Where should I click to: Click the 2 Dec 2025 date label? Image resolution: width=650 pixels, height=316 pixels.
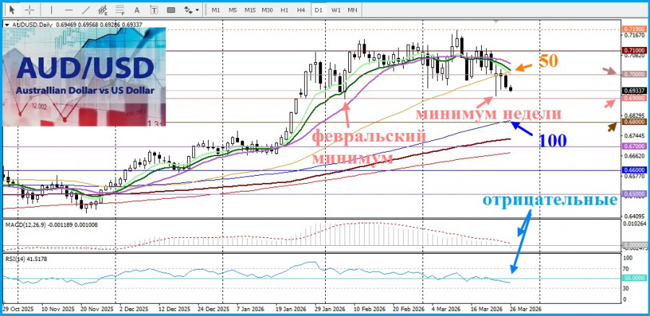click(132, 309)
